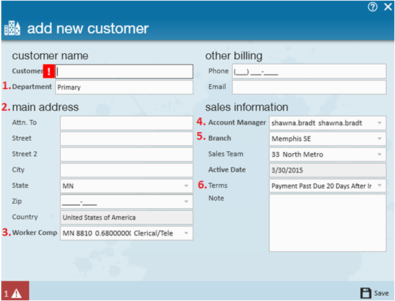
Task: Click the 'Worker Comp' label
Action: coord(35,232)
